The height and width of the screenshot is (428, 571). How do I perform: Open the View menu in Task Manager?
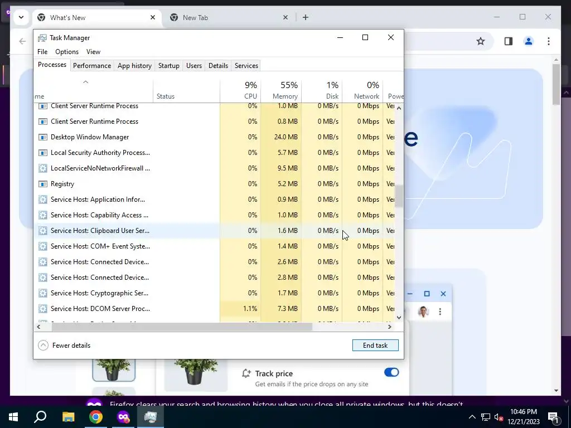pyautogui.click(x=93, y=52)
